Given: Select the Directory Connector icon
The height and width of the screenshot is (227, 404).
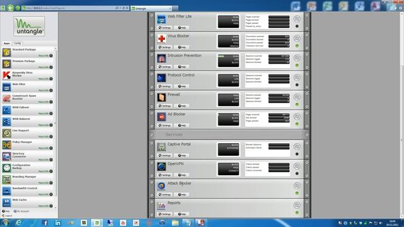Looking at the screenshot, I should pyautogui.click(x=7, y=156).
